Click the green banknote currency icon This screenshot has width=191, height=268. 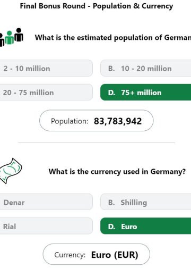coord(11,171)
